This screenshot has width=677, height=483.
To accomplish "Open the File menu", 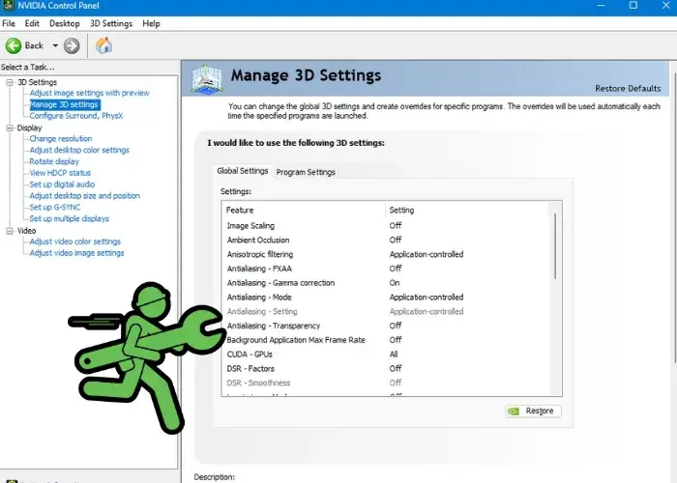I will [x=9, y=23].
